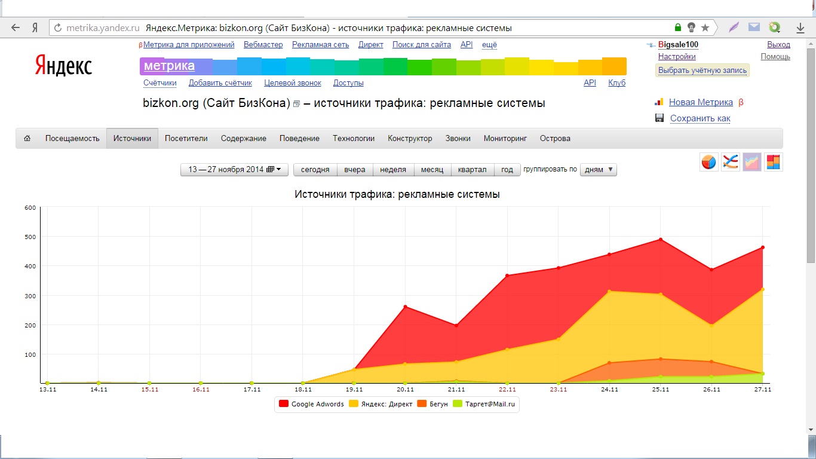Open the Острова menu
The width and height of the screenshot is (816, 459).
(555, 138)
